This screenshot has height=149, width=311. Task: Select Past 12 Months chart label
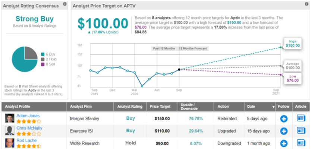(164, 48)
